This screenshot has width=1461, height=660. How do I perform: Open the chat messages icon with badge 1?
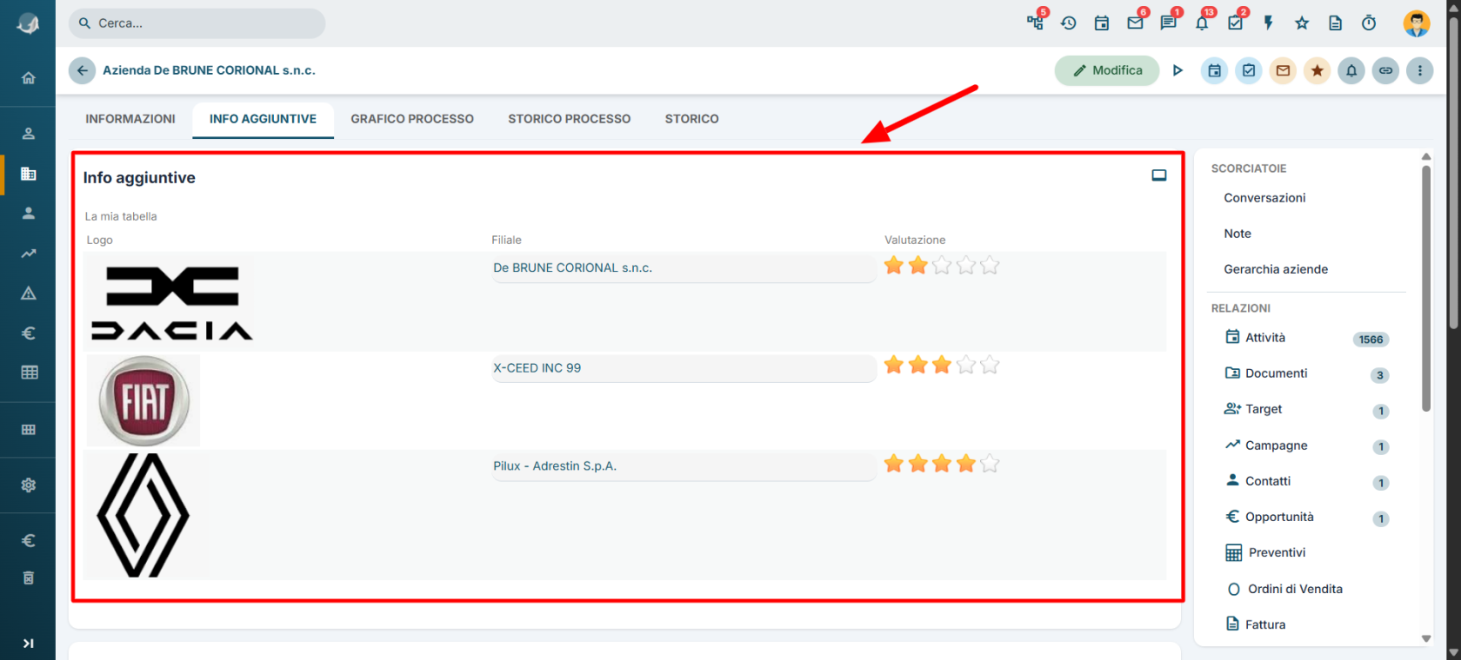pos(1169,23)
